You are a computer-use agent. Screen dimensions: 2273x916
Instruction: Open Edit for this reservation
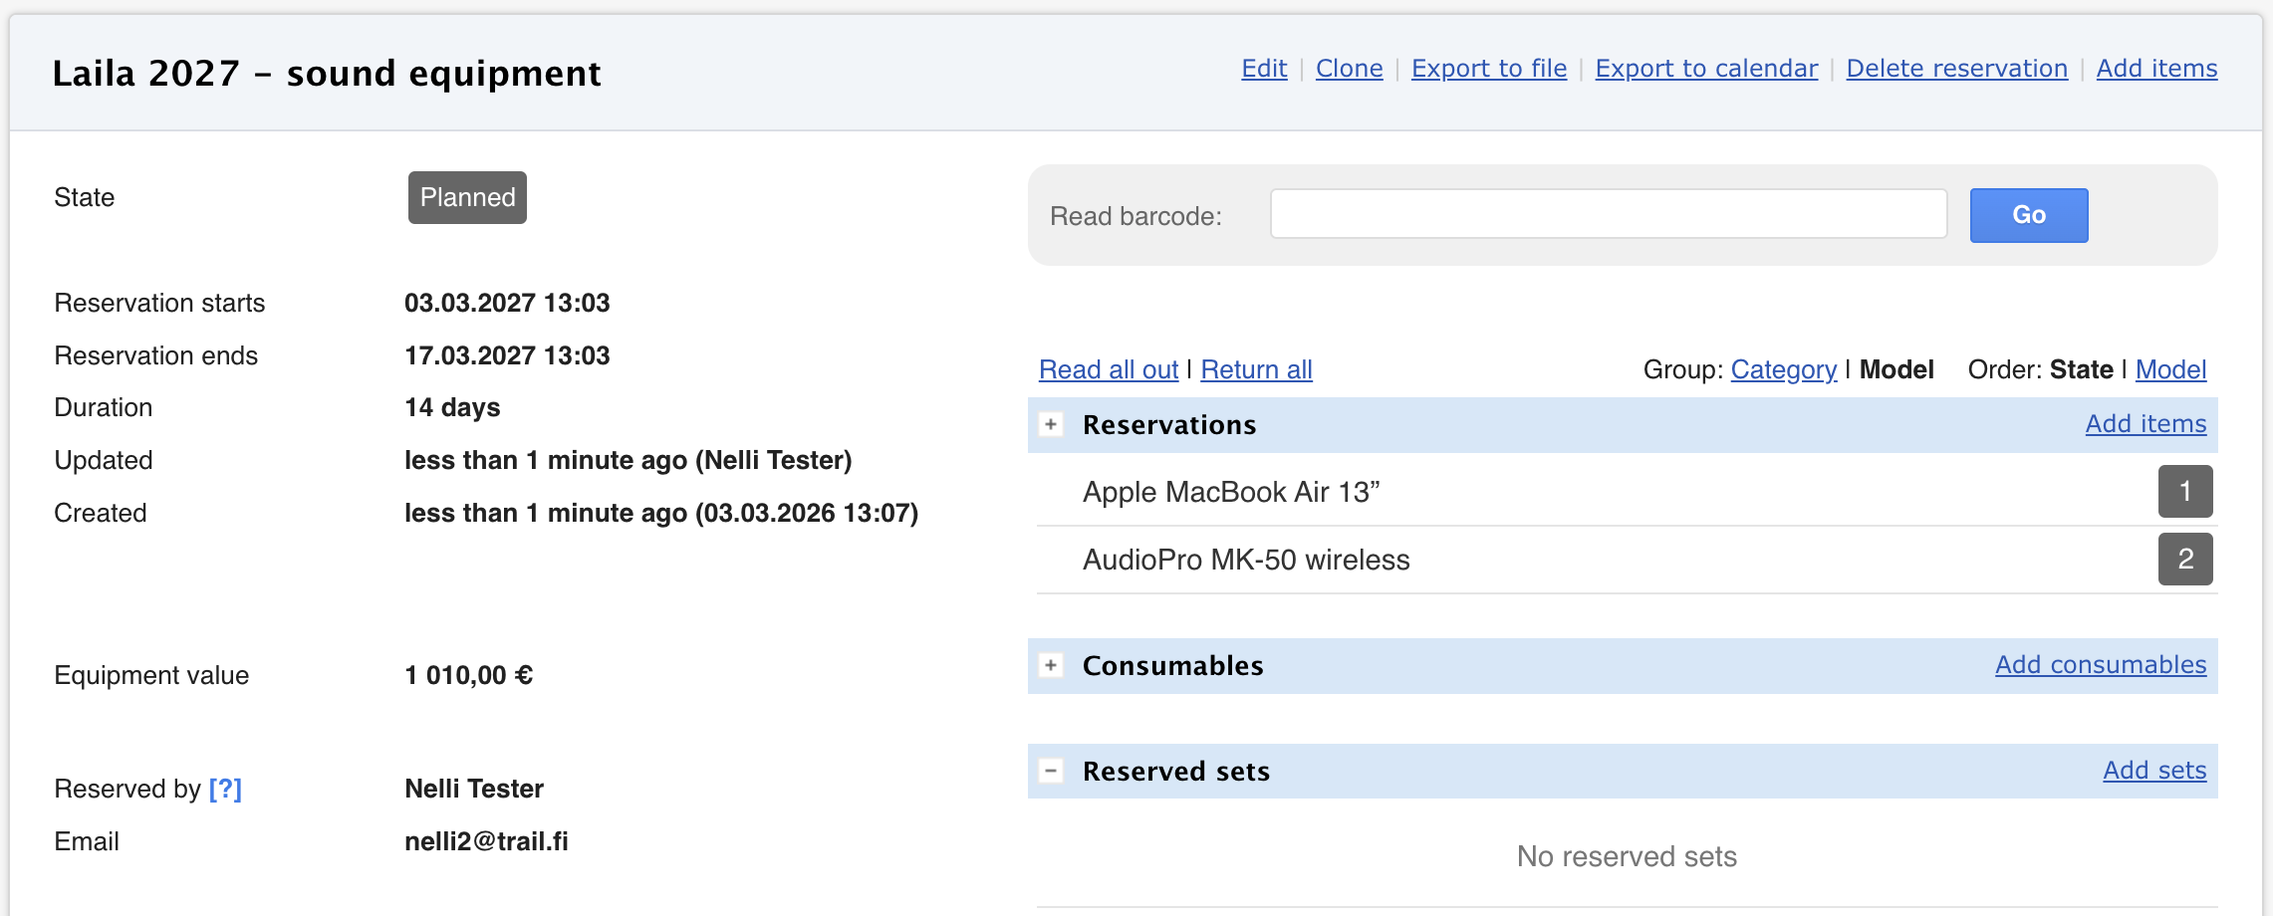click(1264, 69)
